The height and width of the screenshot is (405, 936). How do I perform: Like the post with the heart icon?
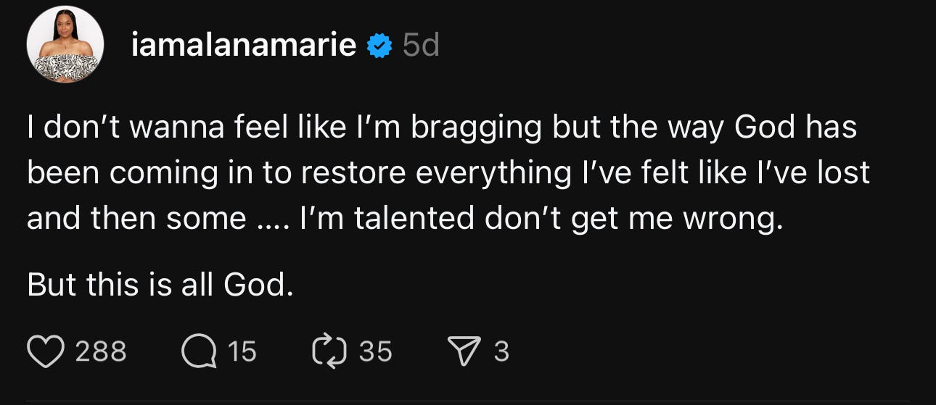[46, 351]
